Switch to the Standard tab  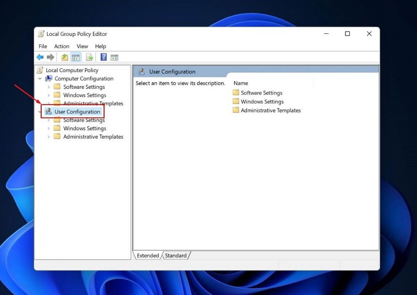point(175,255)
